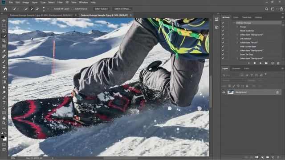Expand the Select layer "Brush" step

(237, 43)
